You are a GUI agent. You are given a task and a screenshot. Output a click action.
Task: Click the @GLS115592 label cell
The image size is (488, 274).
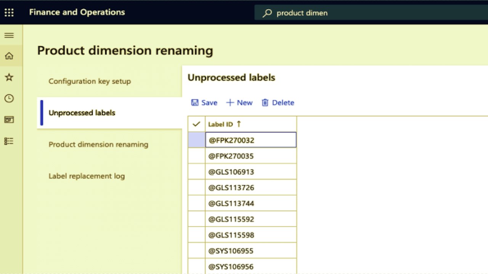250,220
